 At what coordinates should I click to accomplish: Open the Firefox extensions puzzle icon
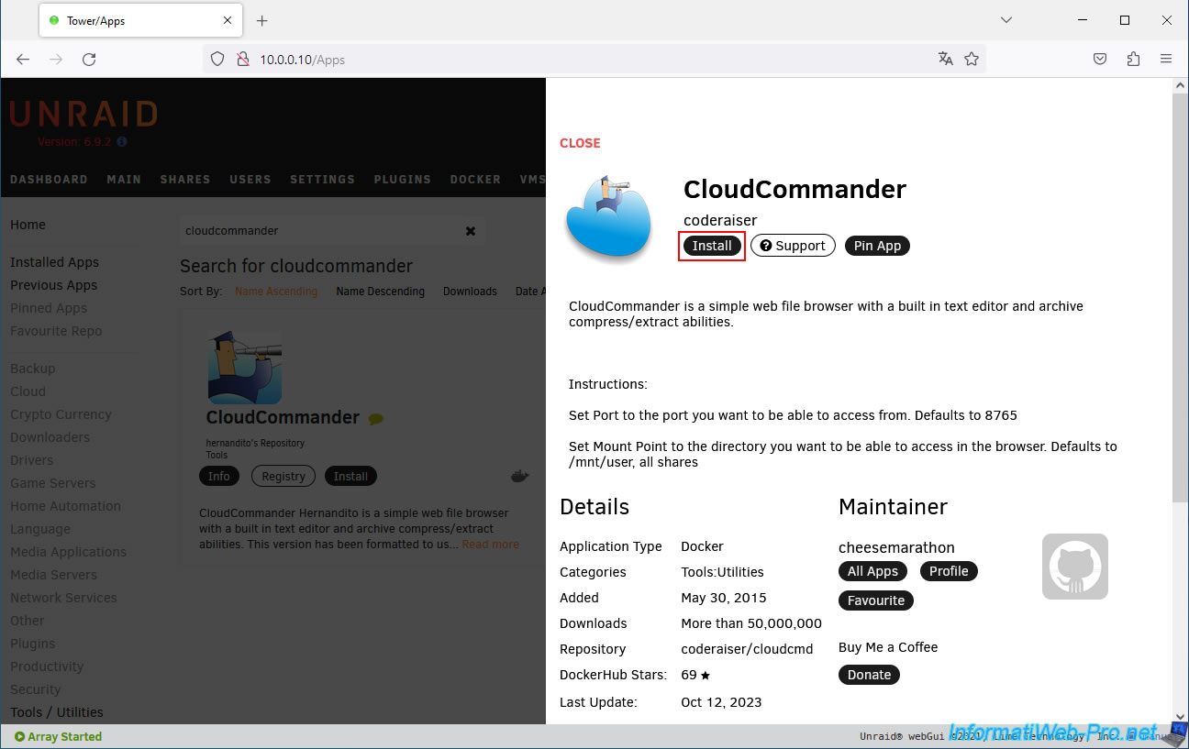(1133, 59)
